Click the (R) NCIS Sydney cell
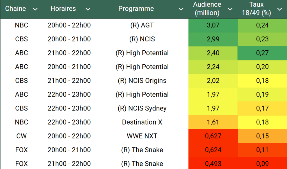 click(142, 108)
